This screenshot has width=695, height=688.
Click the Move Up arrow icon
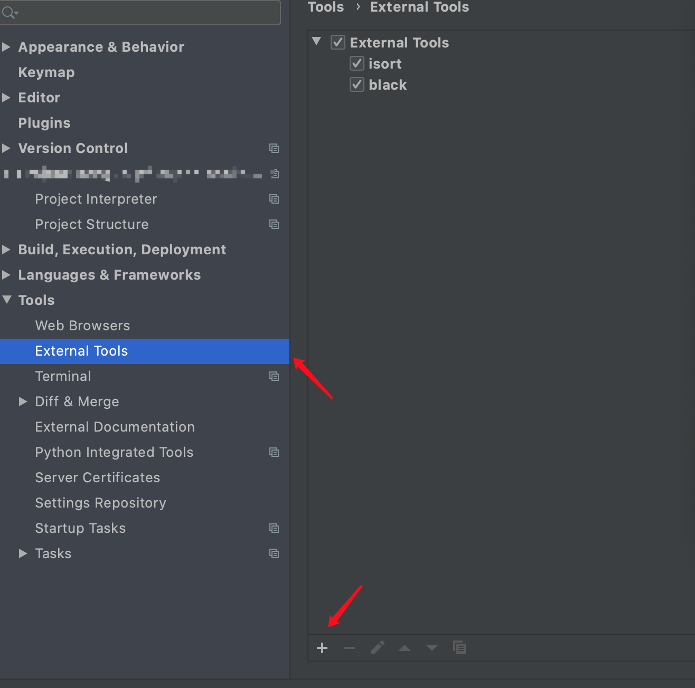[x=405, y=647]
